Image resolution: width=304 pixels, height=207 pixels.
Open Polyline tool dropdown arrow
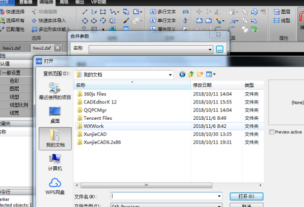pos(118,12)
